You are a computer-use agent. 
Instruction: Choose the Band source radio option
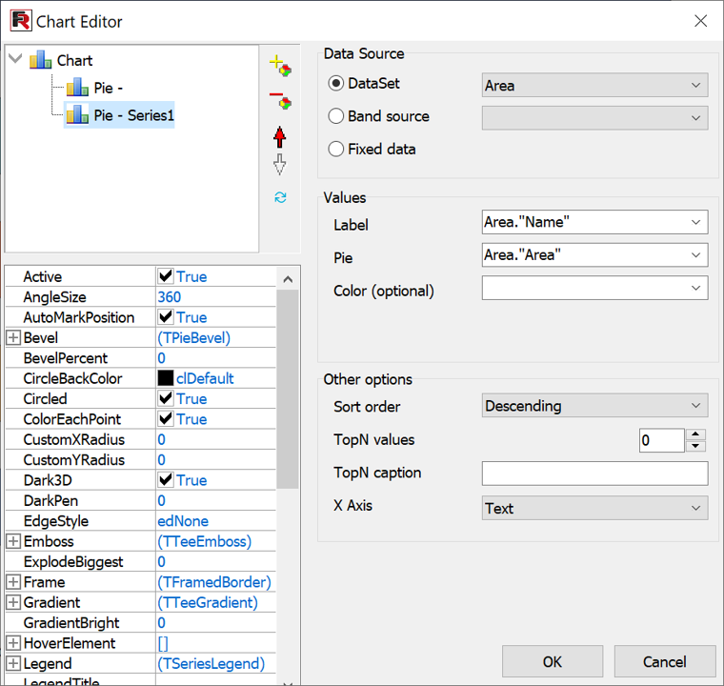[336, 116]
